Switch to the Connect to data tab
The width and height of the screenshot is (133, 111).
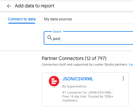(22, 19)
